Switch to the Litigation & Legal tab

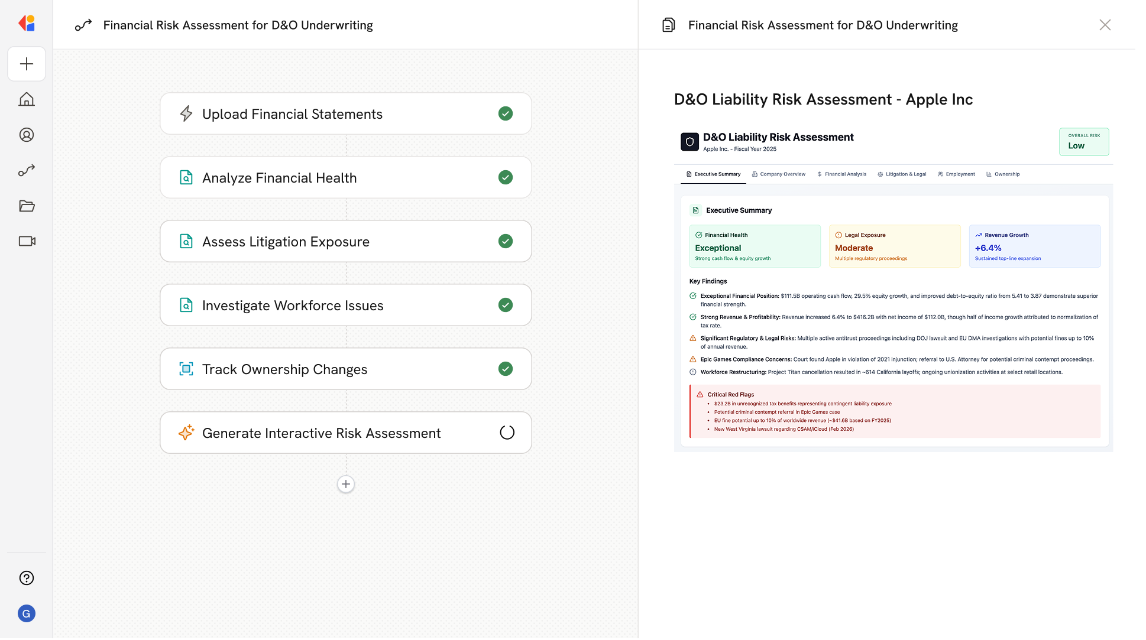point(902,174)
